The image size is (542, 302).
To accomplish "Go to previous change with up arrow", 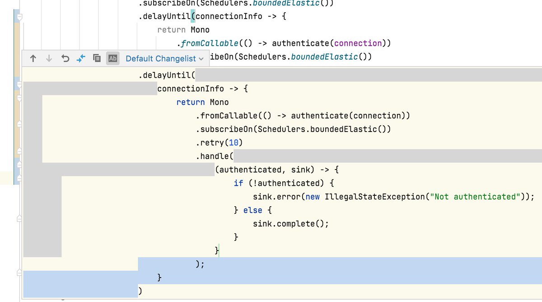I will point(33,58).
